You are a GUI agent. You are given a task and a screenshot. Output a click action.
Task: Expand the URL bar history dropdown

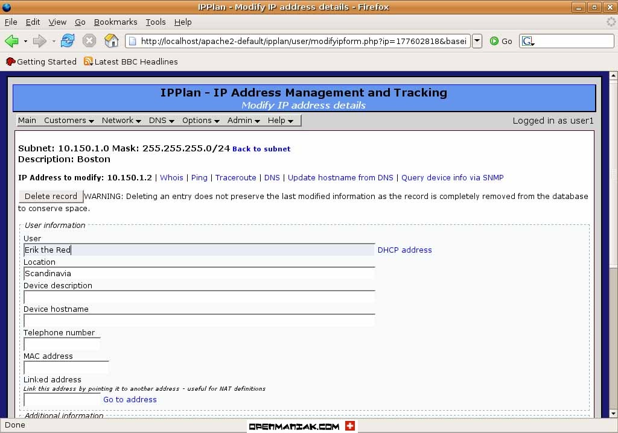coord(477,41)
